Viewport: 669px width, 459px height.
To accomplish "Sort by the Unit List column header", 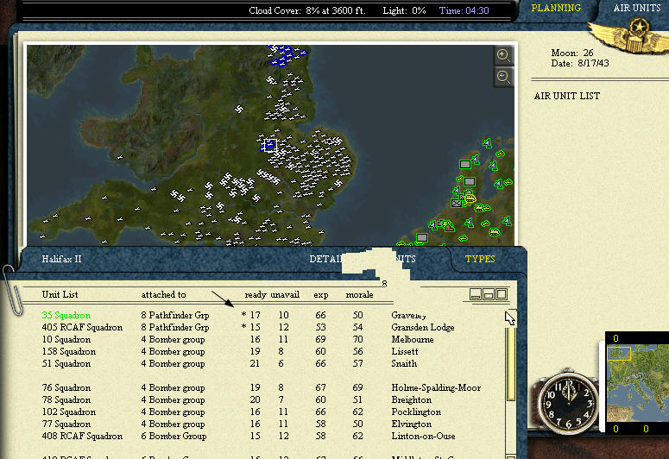I will click(60, 294).
